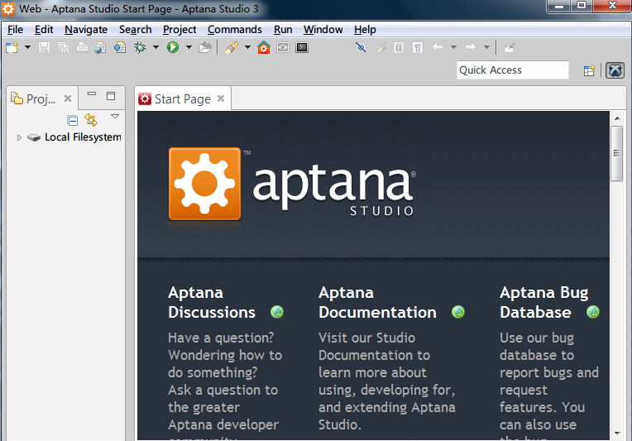Click the Quick Access search field
The image size is (632, 441).
pos(513,70)
